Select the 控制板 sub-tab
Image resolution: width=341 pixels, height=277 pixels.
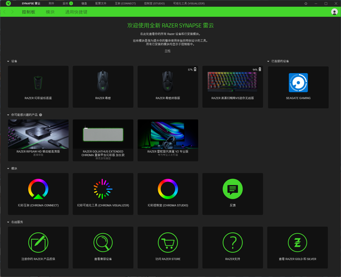click(x=28, y=12)
